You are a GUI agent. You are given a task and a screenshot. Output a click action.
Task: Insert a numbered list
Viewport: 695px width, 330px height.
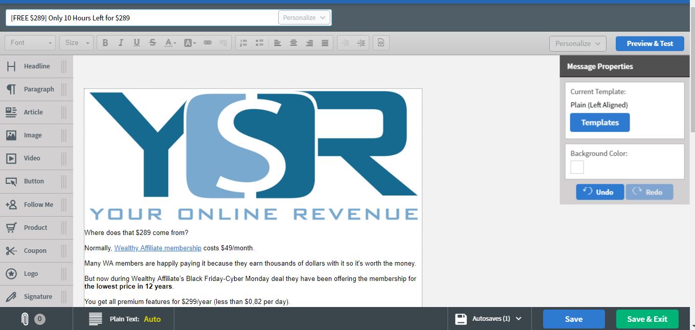(x=243, y=43)
